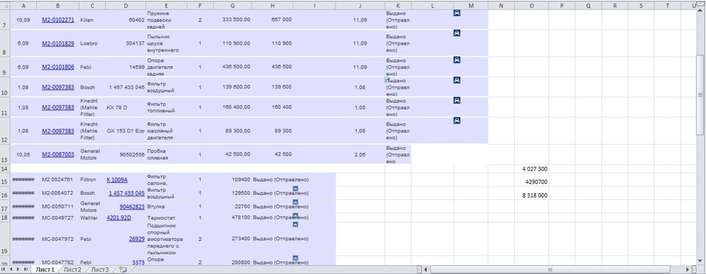Click horizontal scrollbar right arrow
This screenshot has height=274, width=706.
point(687,270)
